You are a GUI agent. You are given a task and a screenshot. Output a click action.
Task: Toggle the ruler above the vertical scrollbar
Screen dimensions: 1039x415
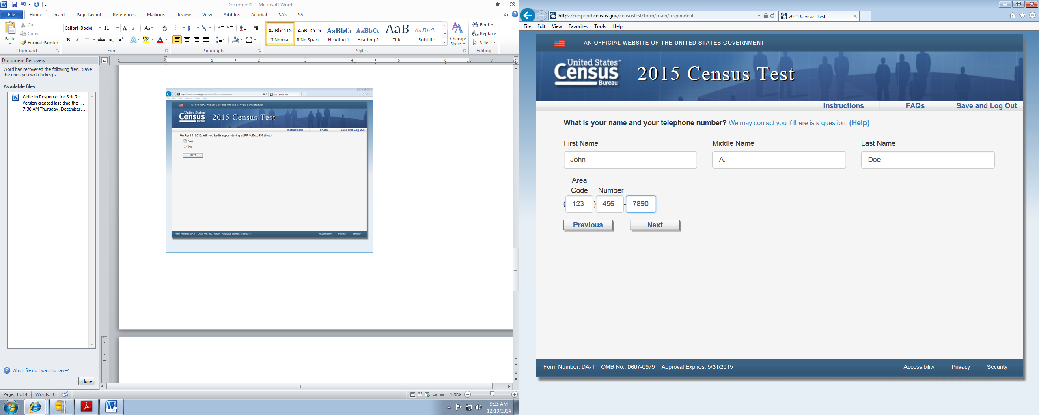click(x=516, y=61)
